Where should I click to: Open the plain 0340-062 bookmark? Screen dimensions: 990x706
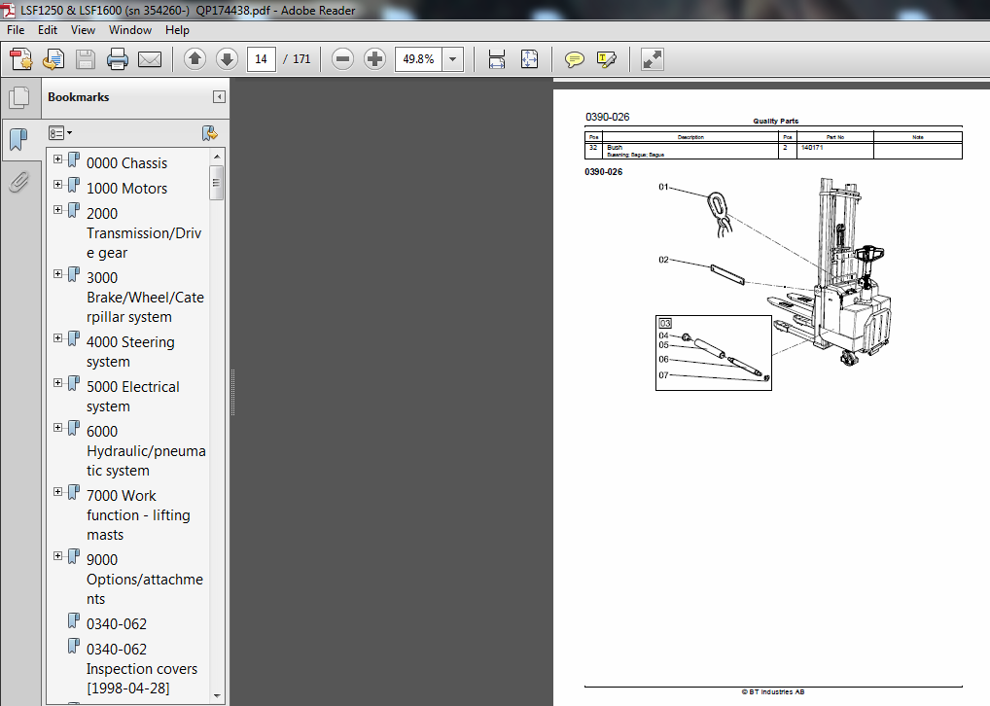(x=116, y=624)
